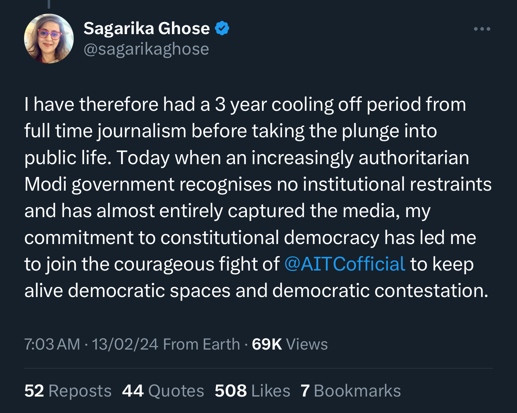517x413 pixels.
Task: Click the blue verified badge
Action: coord(222,28)
